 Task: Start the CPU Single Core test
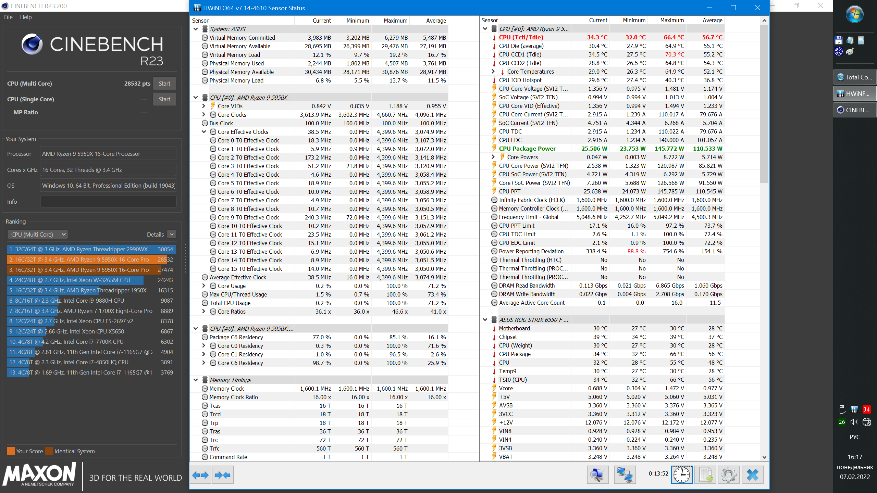pos(164,99)
